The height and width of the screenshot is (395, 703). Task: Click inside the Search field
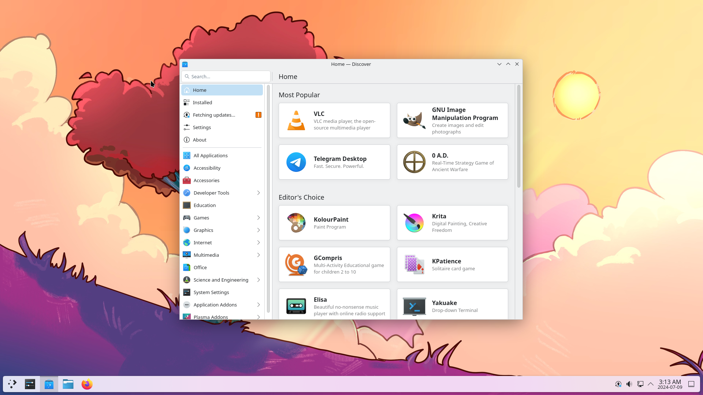point(226,76)
